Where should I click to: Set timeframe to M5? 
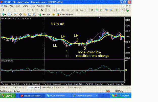[x=54, y=10]
